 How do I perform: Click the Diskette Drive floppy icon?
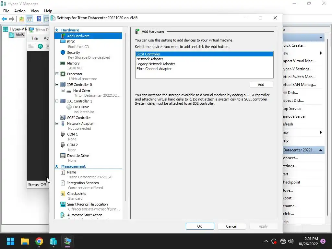[63, 156]
